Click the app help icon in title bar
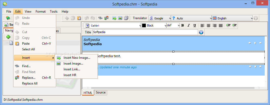 (5, 4)
